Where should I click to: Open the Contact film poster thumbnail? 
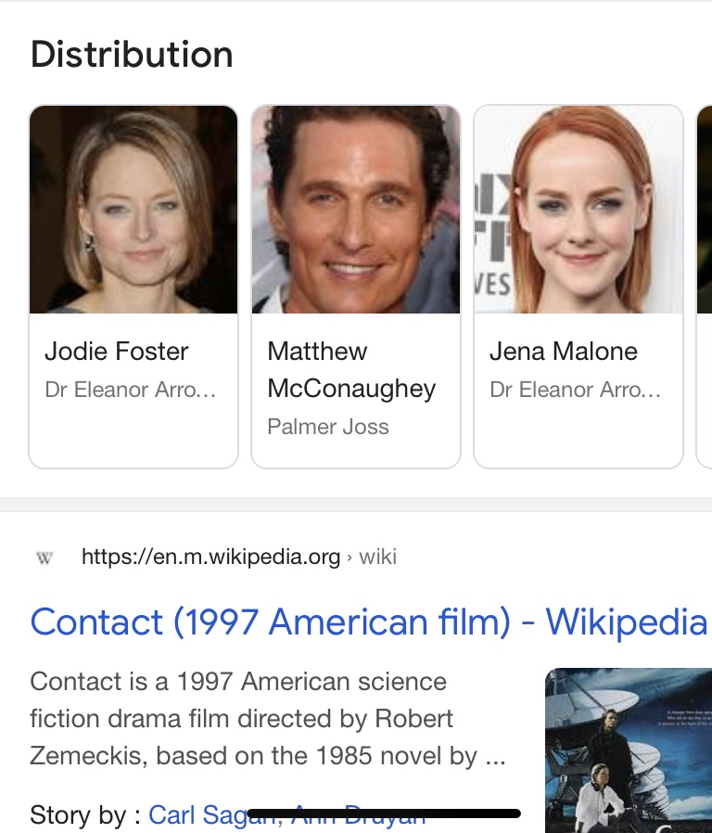click(628, 750)
